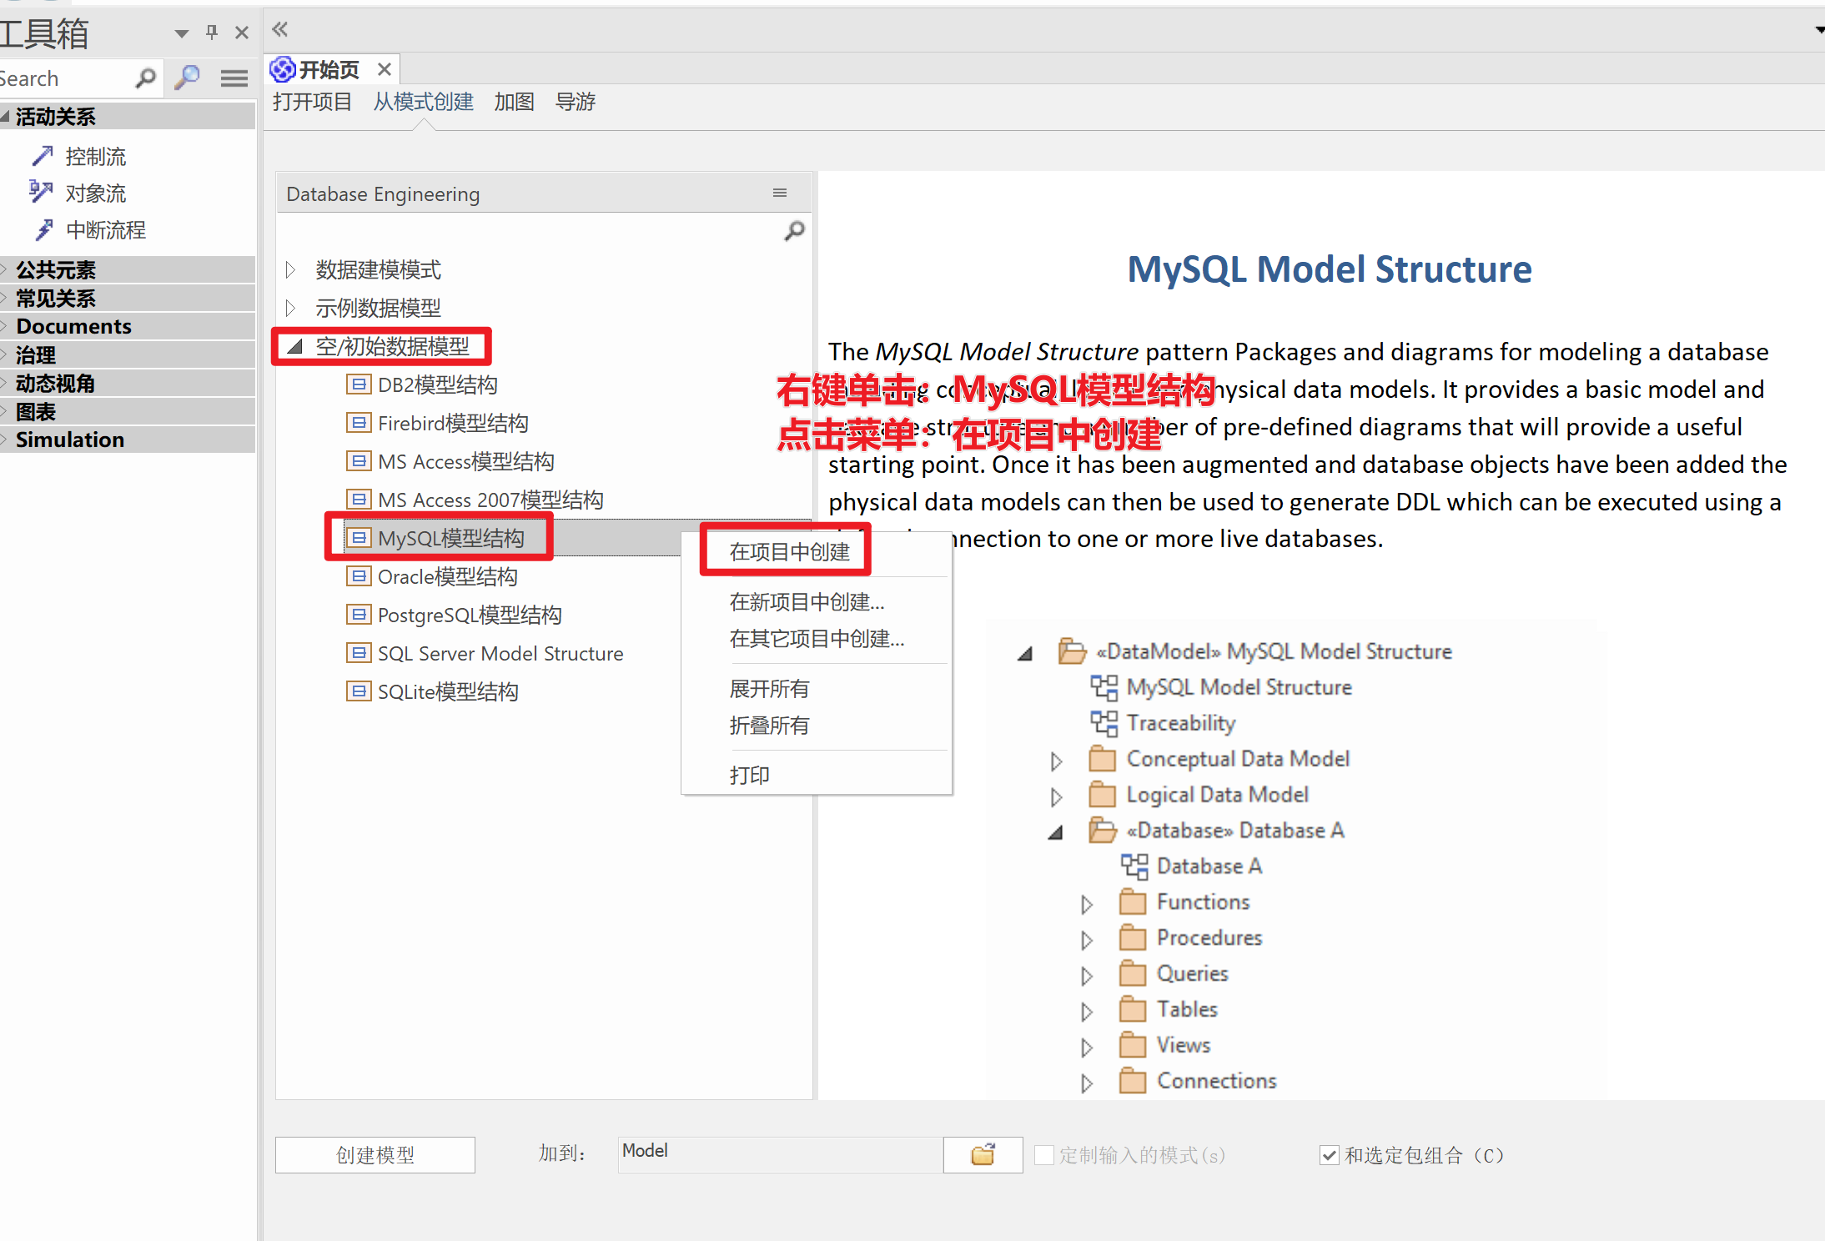Click the MySQL模型结构 pattern icon

click(358, 538)
